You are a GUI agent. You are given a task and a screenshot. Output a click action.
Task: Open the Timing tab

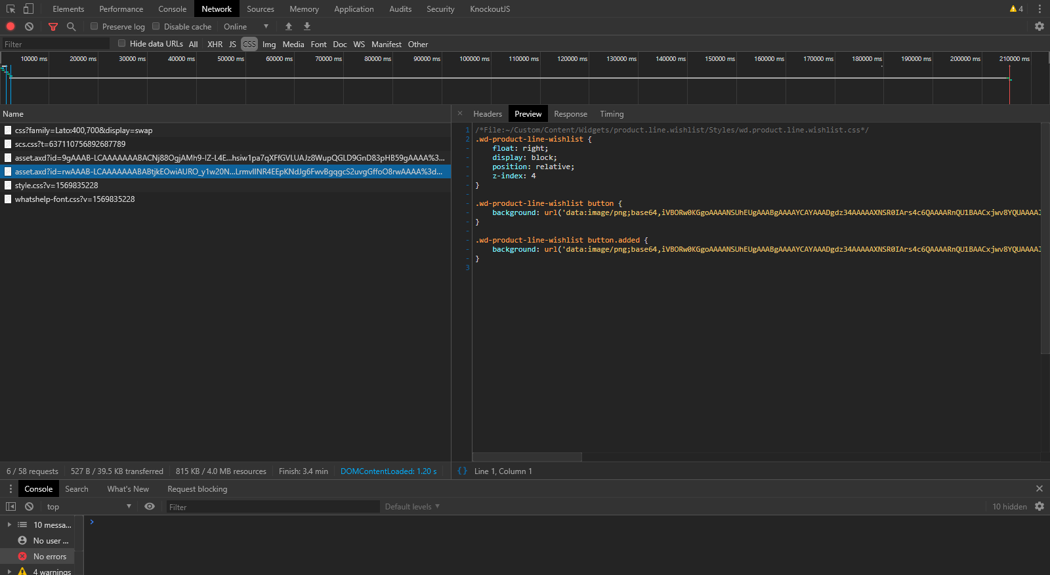pos(612,114)
